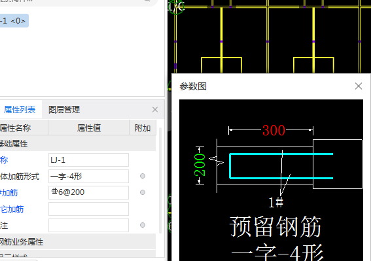Close the property list panel
Image resolution: width=371 pixels, height=261 pixels.
(x=155, y=109)
